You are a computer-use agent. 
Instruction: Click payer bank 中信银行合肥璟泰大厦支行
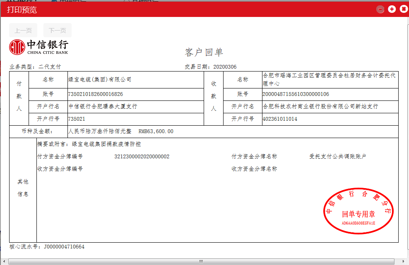pyautogui.click(x=103, y=106)
